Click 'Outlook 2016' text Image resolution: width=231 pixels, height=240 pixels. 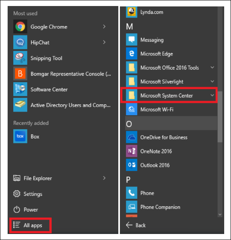pos(155,165)
